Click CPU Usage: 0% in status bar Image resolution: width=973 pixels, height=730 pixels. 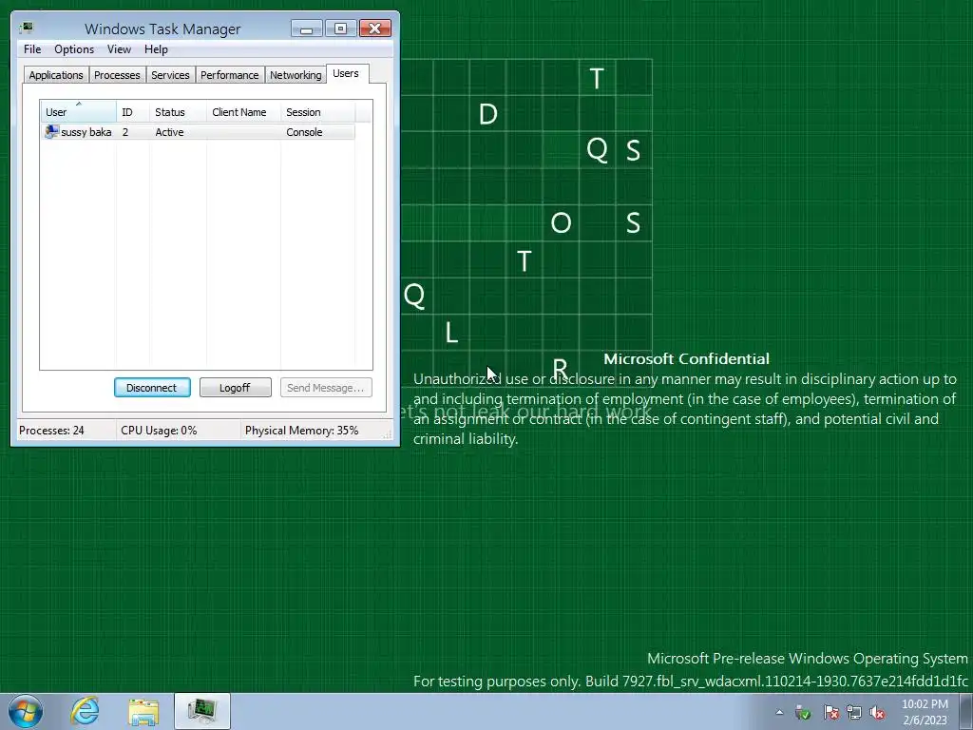tap(159, 431)
